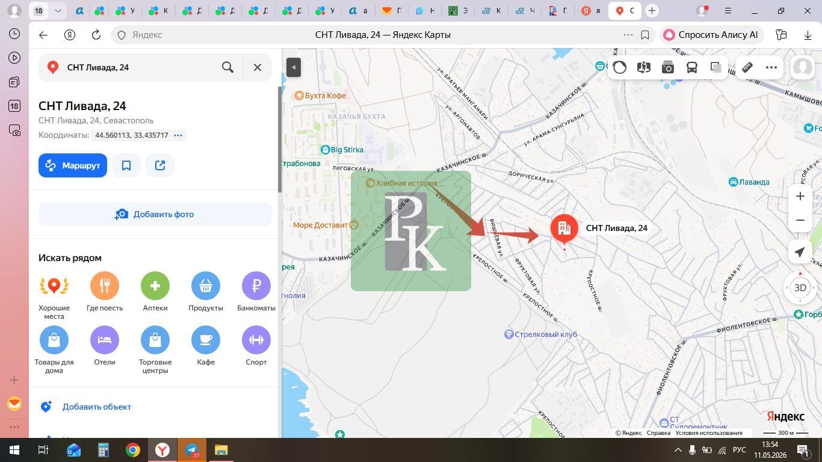Open browser downloads
The image size is (822, 462).
pos(808,35)
